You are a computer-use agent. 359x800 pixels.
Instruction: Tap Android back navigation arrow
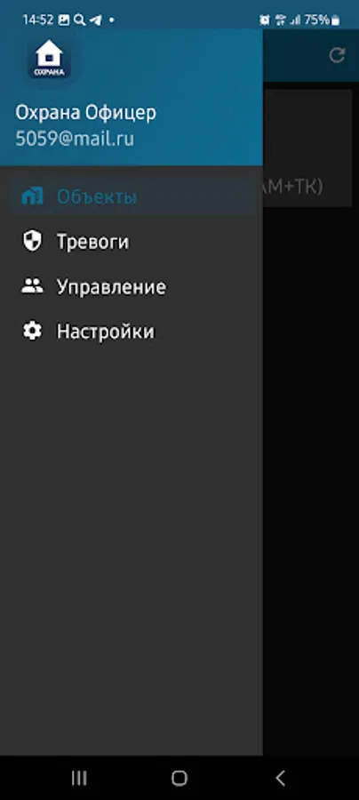(x=280, y=778)
